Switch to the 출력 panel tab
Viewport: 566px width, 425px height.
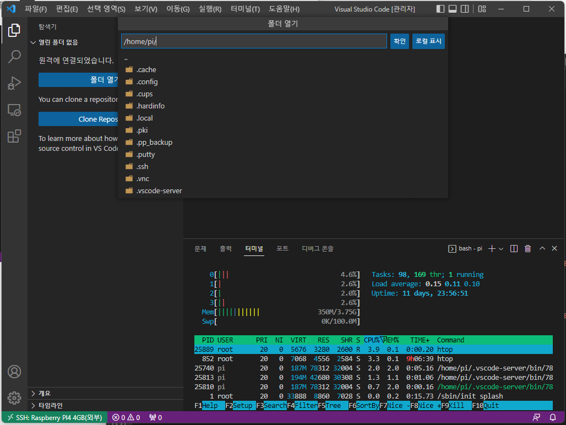pyautogui.click(x=226, y=249)
